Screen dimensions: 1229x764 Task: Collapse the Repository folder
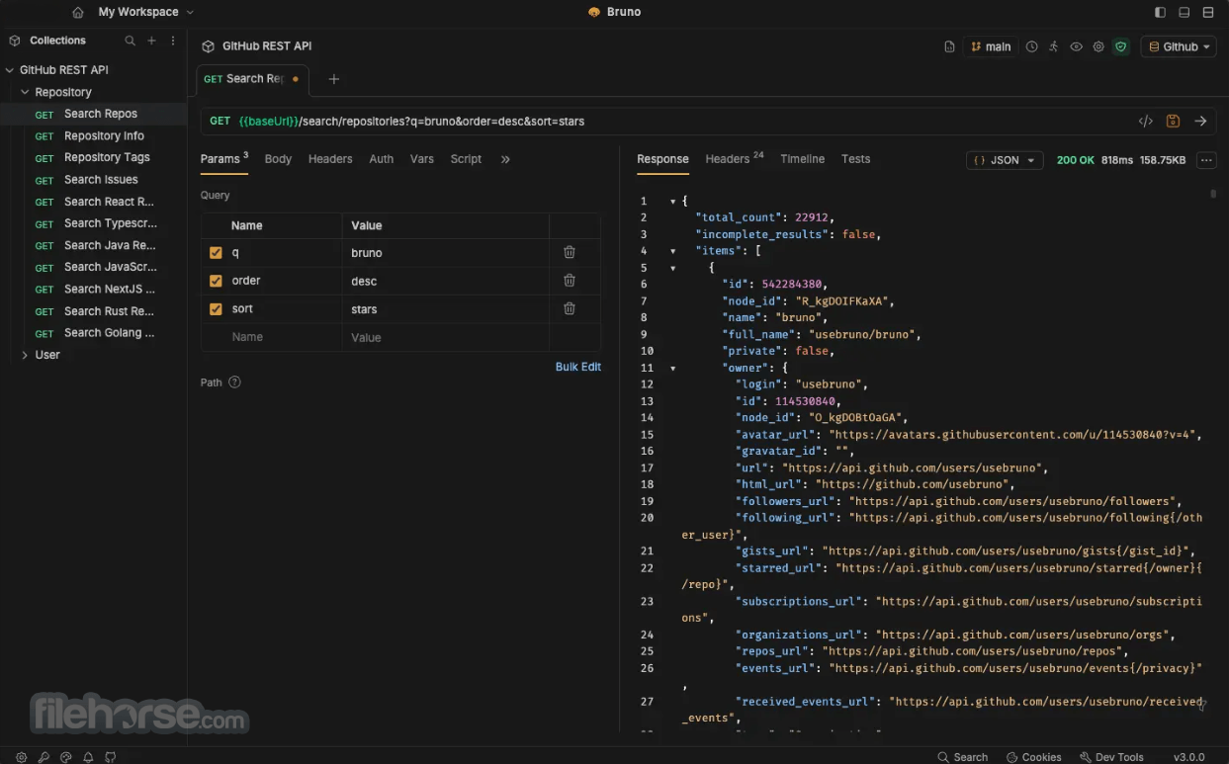point(25,92)
